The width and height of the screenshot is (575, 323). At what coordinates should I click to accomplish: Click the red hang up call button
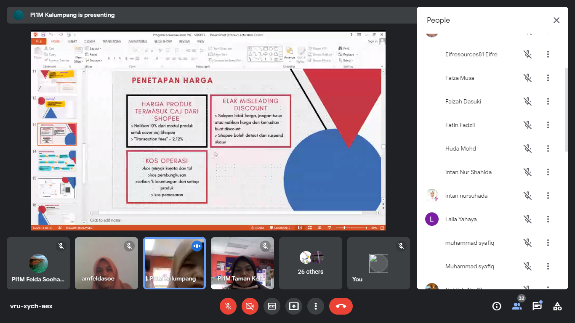341,306
